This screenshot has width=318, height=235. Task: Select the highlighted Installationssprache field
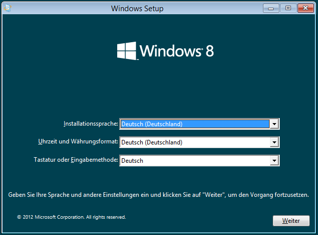(194, 124)
